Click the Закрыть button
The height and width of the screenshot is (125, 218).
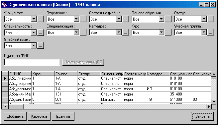[202, 116]
